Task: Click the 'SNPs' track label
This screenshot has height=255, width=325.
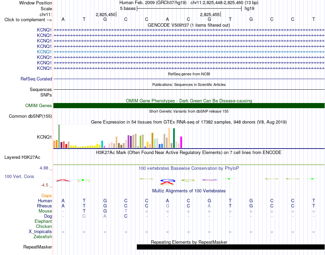Action: [46, 95]
